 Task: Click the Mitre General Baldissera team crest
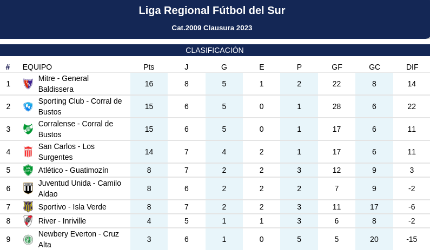[x=28, y=84]
